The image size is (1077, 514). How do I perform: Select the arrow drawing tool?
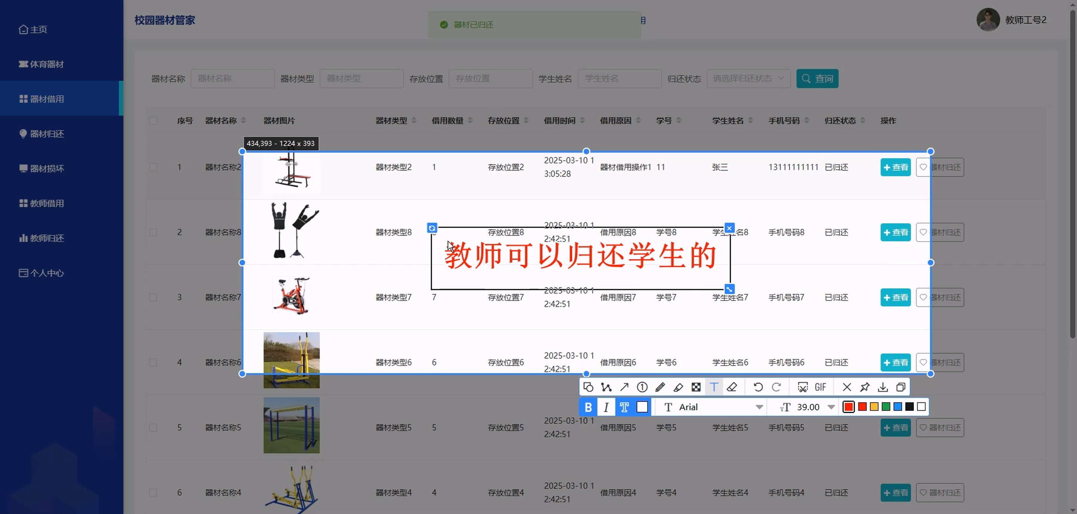pyautogui.click(x=624, y=387)
